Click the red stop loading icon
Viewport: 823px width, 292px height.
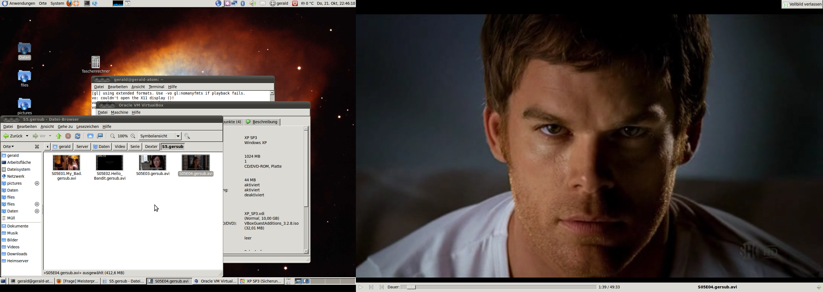click(x=68, y=137)
